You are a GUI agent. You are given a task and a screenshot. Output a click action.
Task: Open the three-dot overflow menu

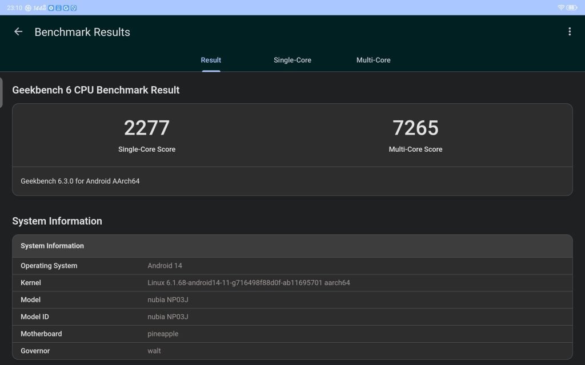(570, 32)
